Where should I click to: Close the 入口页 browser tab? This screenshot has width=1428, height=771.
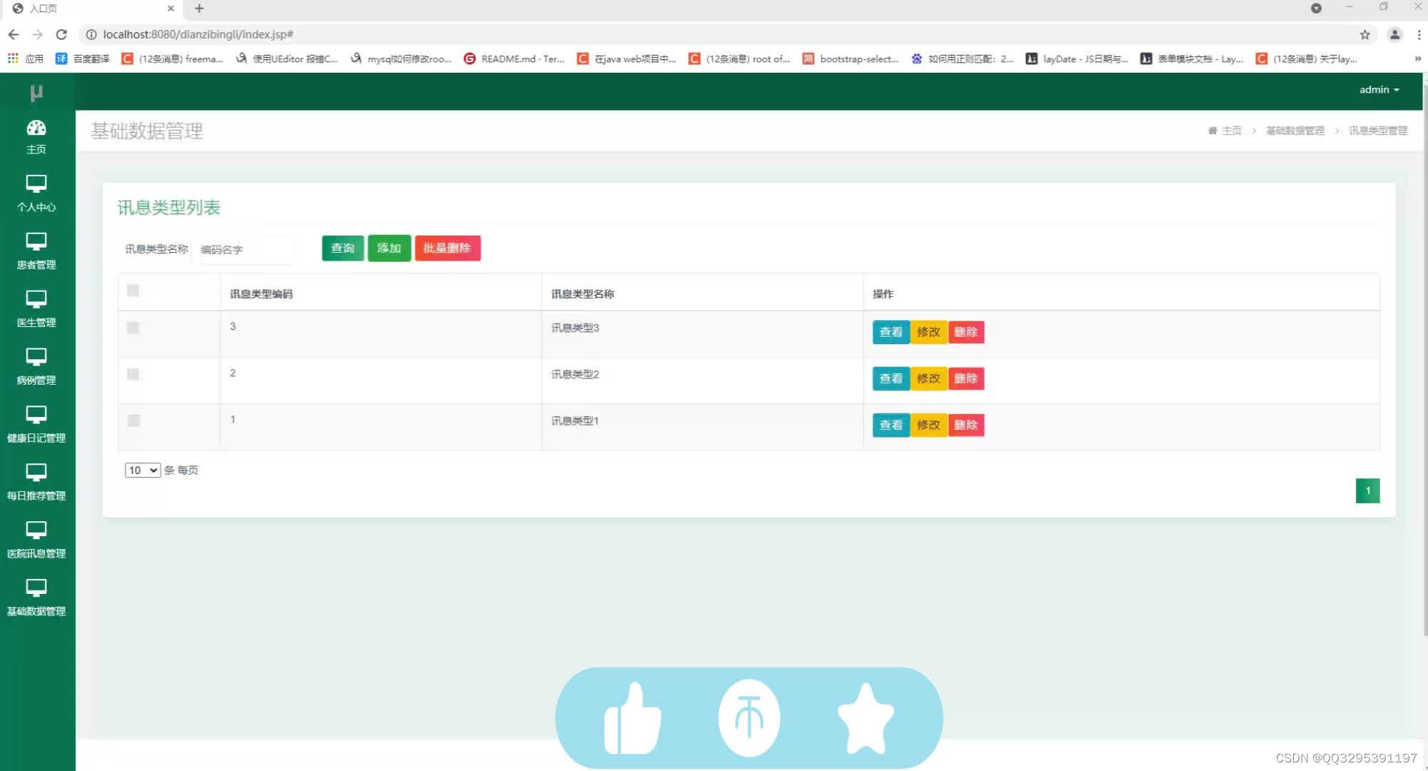tap(171, 9)
